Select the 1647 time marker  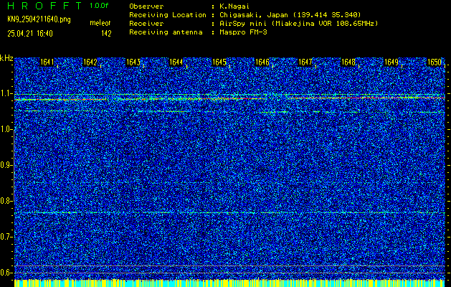(x=305, y=62)
